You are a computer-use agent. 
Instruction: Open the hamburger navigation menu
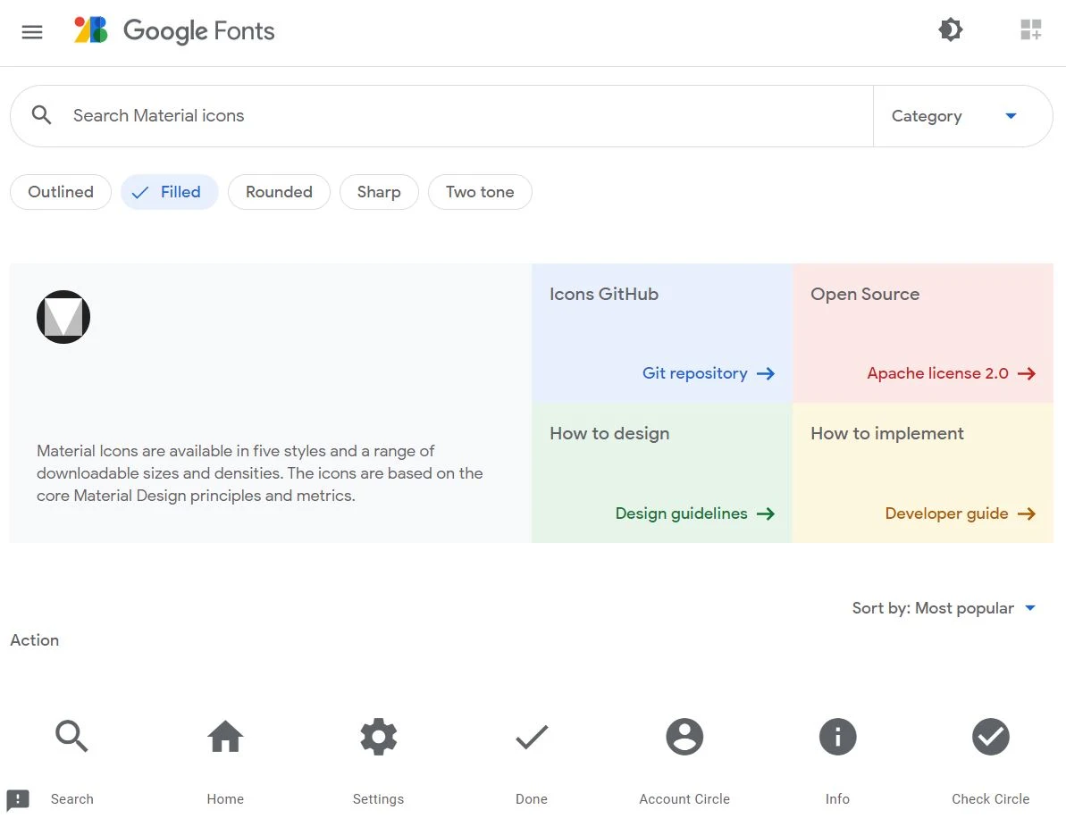click(32, 32)
